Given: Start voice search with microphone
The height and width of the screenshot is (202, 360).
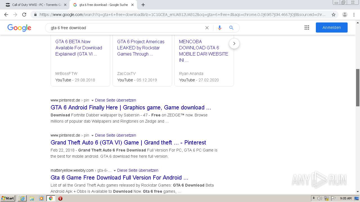Looking at the screenshot, I should pos(220,28).
